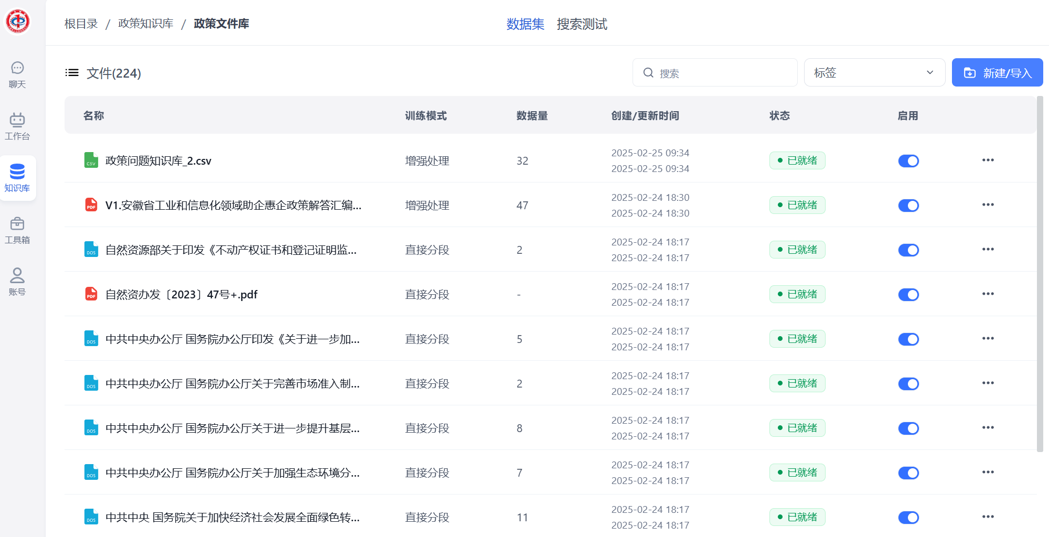This screenshot has width=1049, height=537.
Task: Switch to the 搜索测试 tab
Action: pos(582,24)
